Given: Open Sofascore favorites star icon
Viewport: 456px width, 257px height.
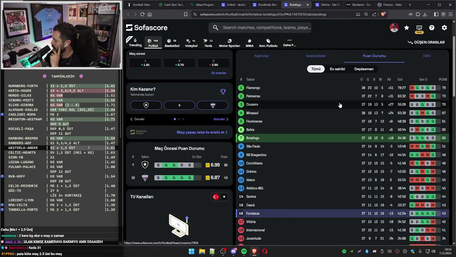Looking at the screenshot, I should coord(406,27).
